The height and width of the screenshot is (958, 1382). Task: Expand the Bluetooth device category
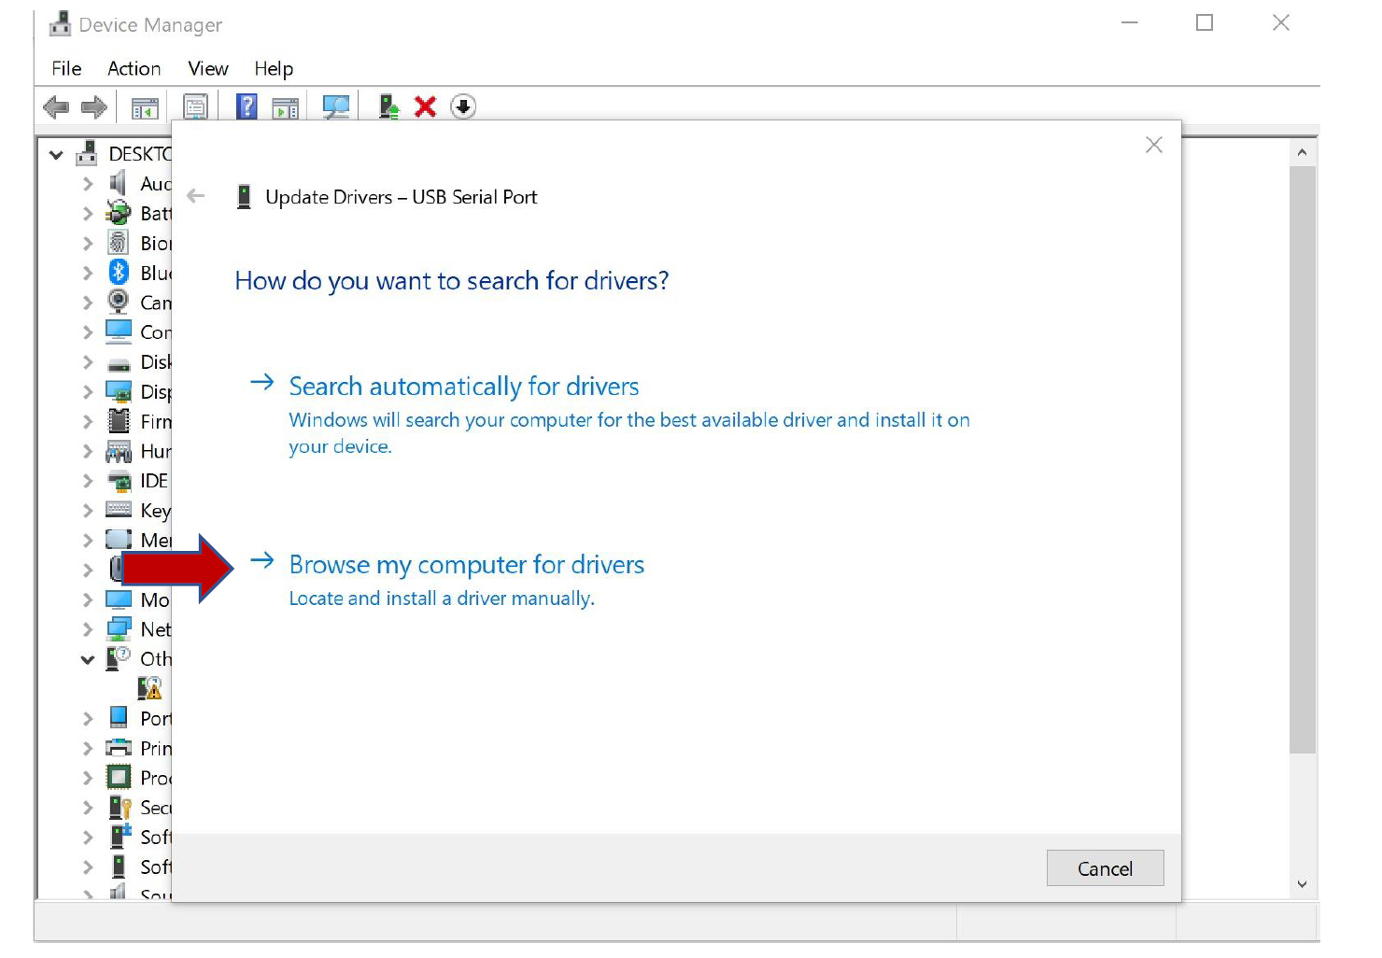[x=86, y=272]
